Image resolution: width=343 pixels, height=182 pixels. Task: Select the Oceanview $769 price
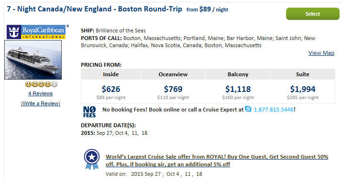(x=173, y=89)
